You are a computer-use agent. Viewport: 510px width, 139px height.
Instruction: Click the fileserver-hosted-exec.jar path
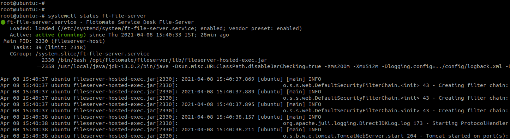click(176, 60)
